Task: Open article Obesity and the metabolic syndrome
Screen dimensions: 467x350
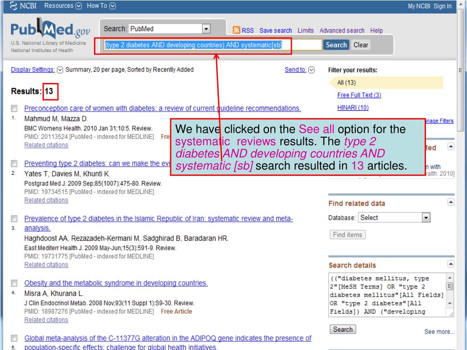Action: click(x=116, y=283)
